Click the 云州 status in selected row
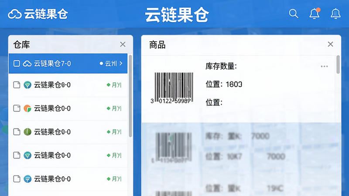349x196 pixels. 108,64
